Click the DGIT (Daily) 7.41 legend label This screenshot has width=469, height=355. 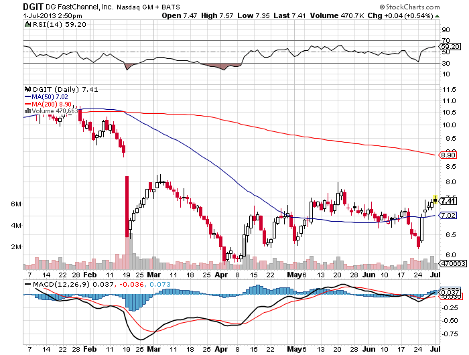(65, 89)
